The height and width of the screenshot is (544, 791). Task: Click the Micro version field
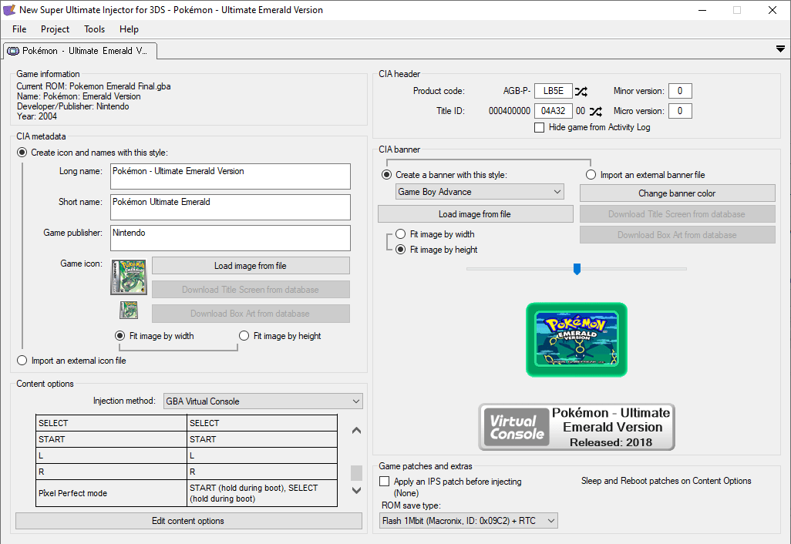pyautogui.click(x=680, y=111)
